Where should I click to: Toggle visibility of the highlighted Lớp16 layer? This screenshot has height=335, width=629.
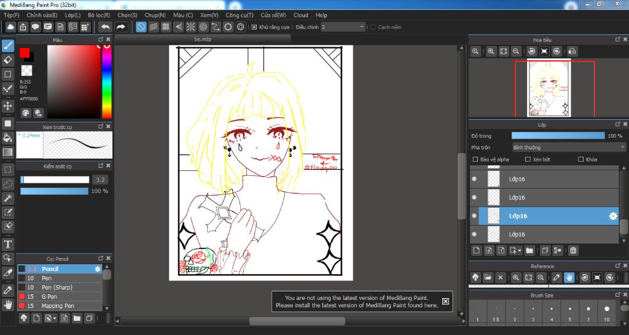click(x=474, y=216)
